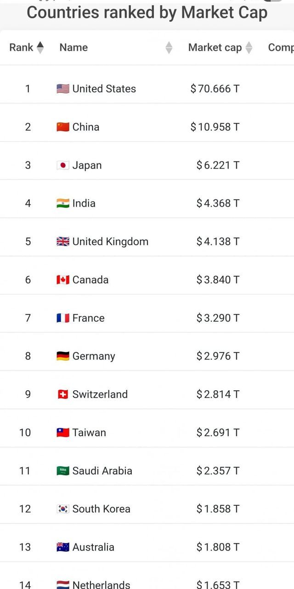This screenshot has height=589, width=294.
Task: Sort by the Rank column header
Action: click(x=21, y=47)
